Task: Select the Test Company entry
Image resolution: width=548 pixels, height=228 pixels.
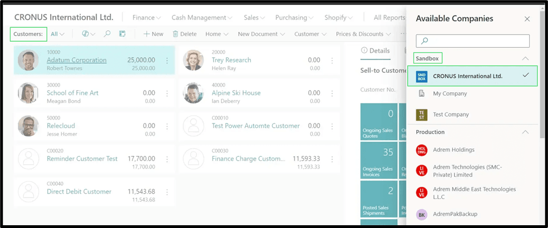Action: click(x=451, y=115)
